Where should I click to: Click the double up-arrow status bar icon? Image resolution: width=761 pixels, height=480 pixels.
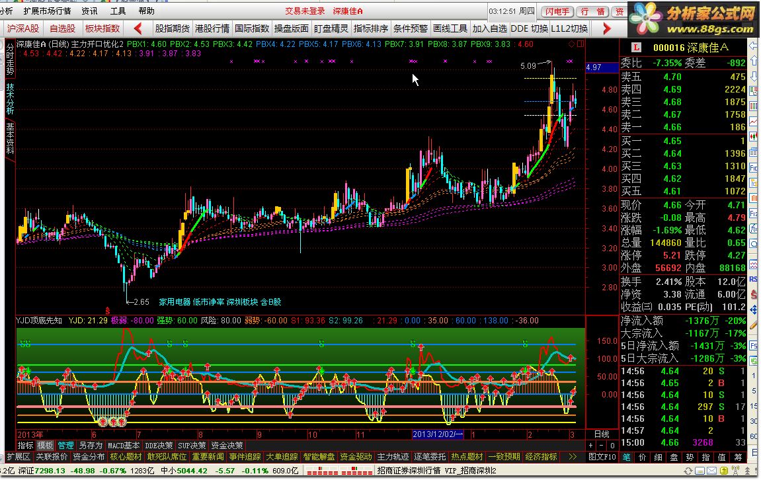click(x=747, y=471)
